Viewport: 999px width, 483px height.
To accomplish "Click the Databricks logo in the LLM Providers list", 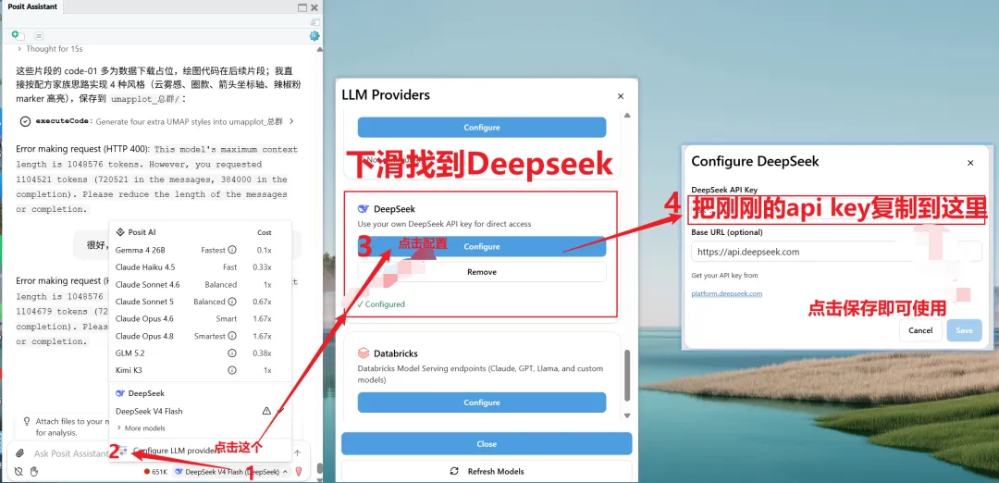I will pyautogui.click(x=363, y=353).
